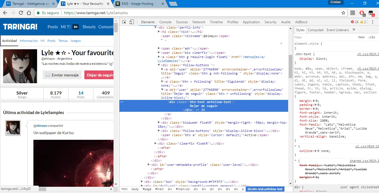Open the Network panel

[199, 22]
